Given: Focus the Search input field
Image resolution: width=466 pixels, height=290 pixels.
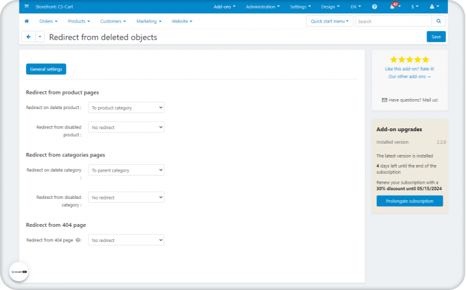Looking at the screenshot, I should click(393, 21).
